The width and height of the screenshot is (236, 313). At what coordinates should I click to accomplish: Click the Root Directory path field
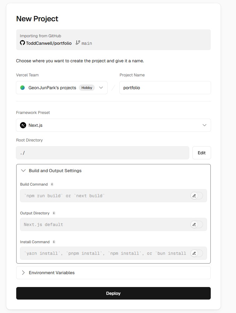pos(103,153)
